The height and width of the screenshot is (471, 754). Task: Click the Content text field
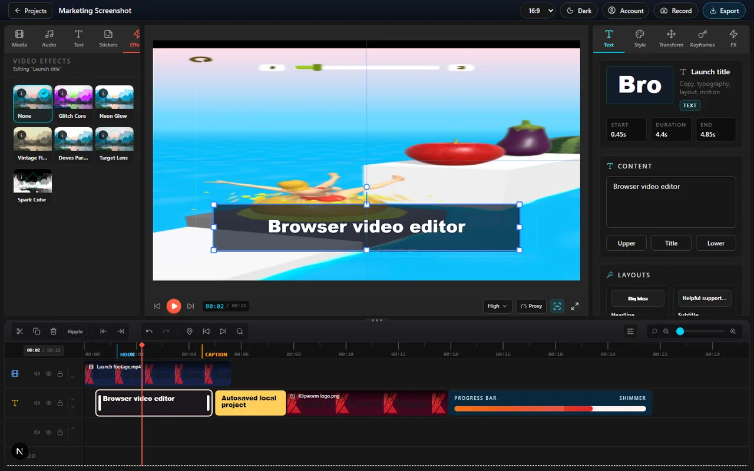[671, 202]
